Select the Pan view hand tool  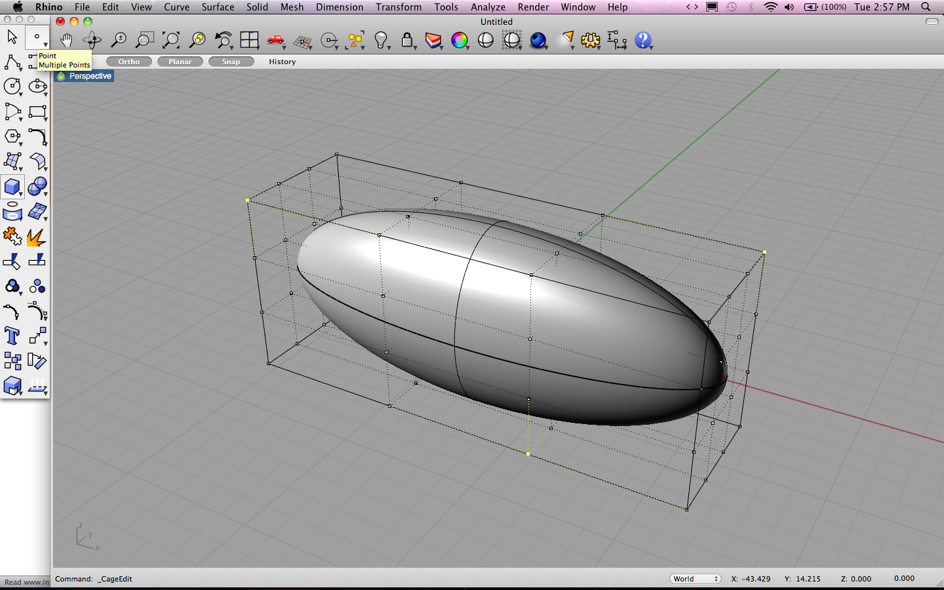(x=66, y=40)
